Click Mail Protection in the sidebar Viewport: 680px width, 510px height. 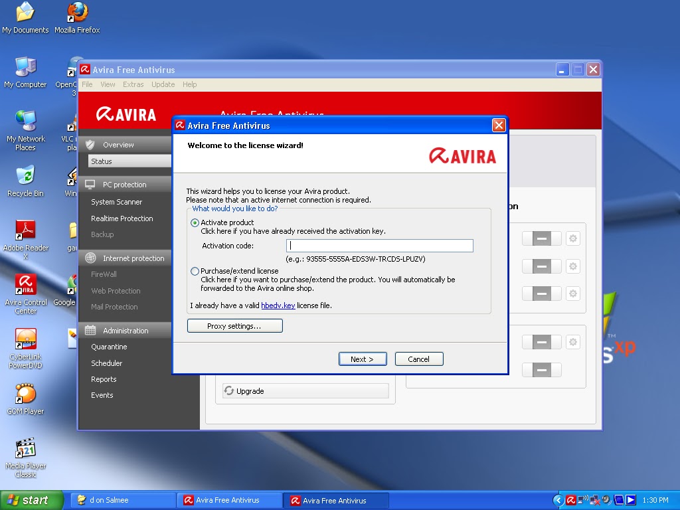pyautogui.click(x=114, y=307)
